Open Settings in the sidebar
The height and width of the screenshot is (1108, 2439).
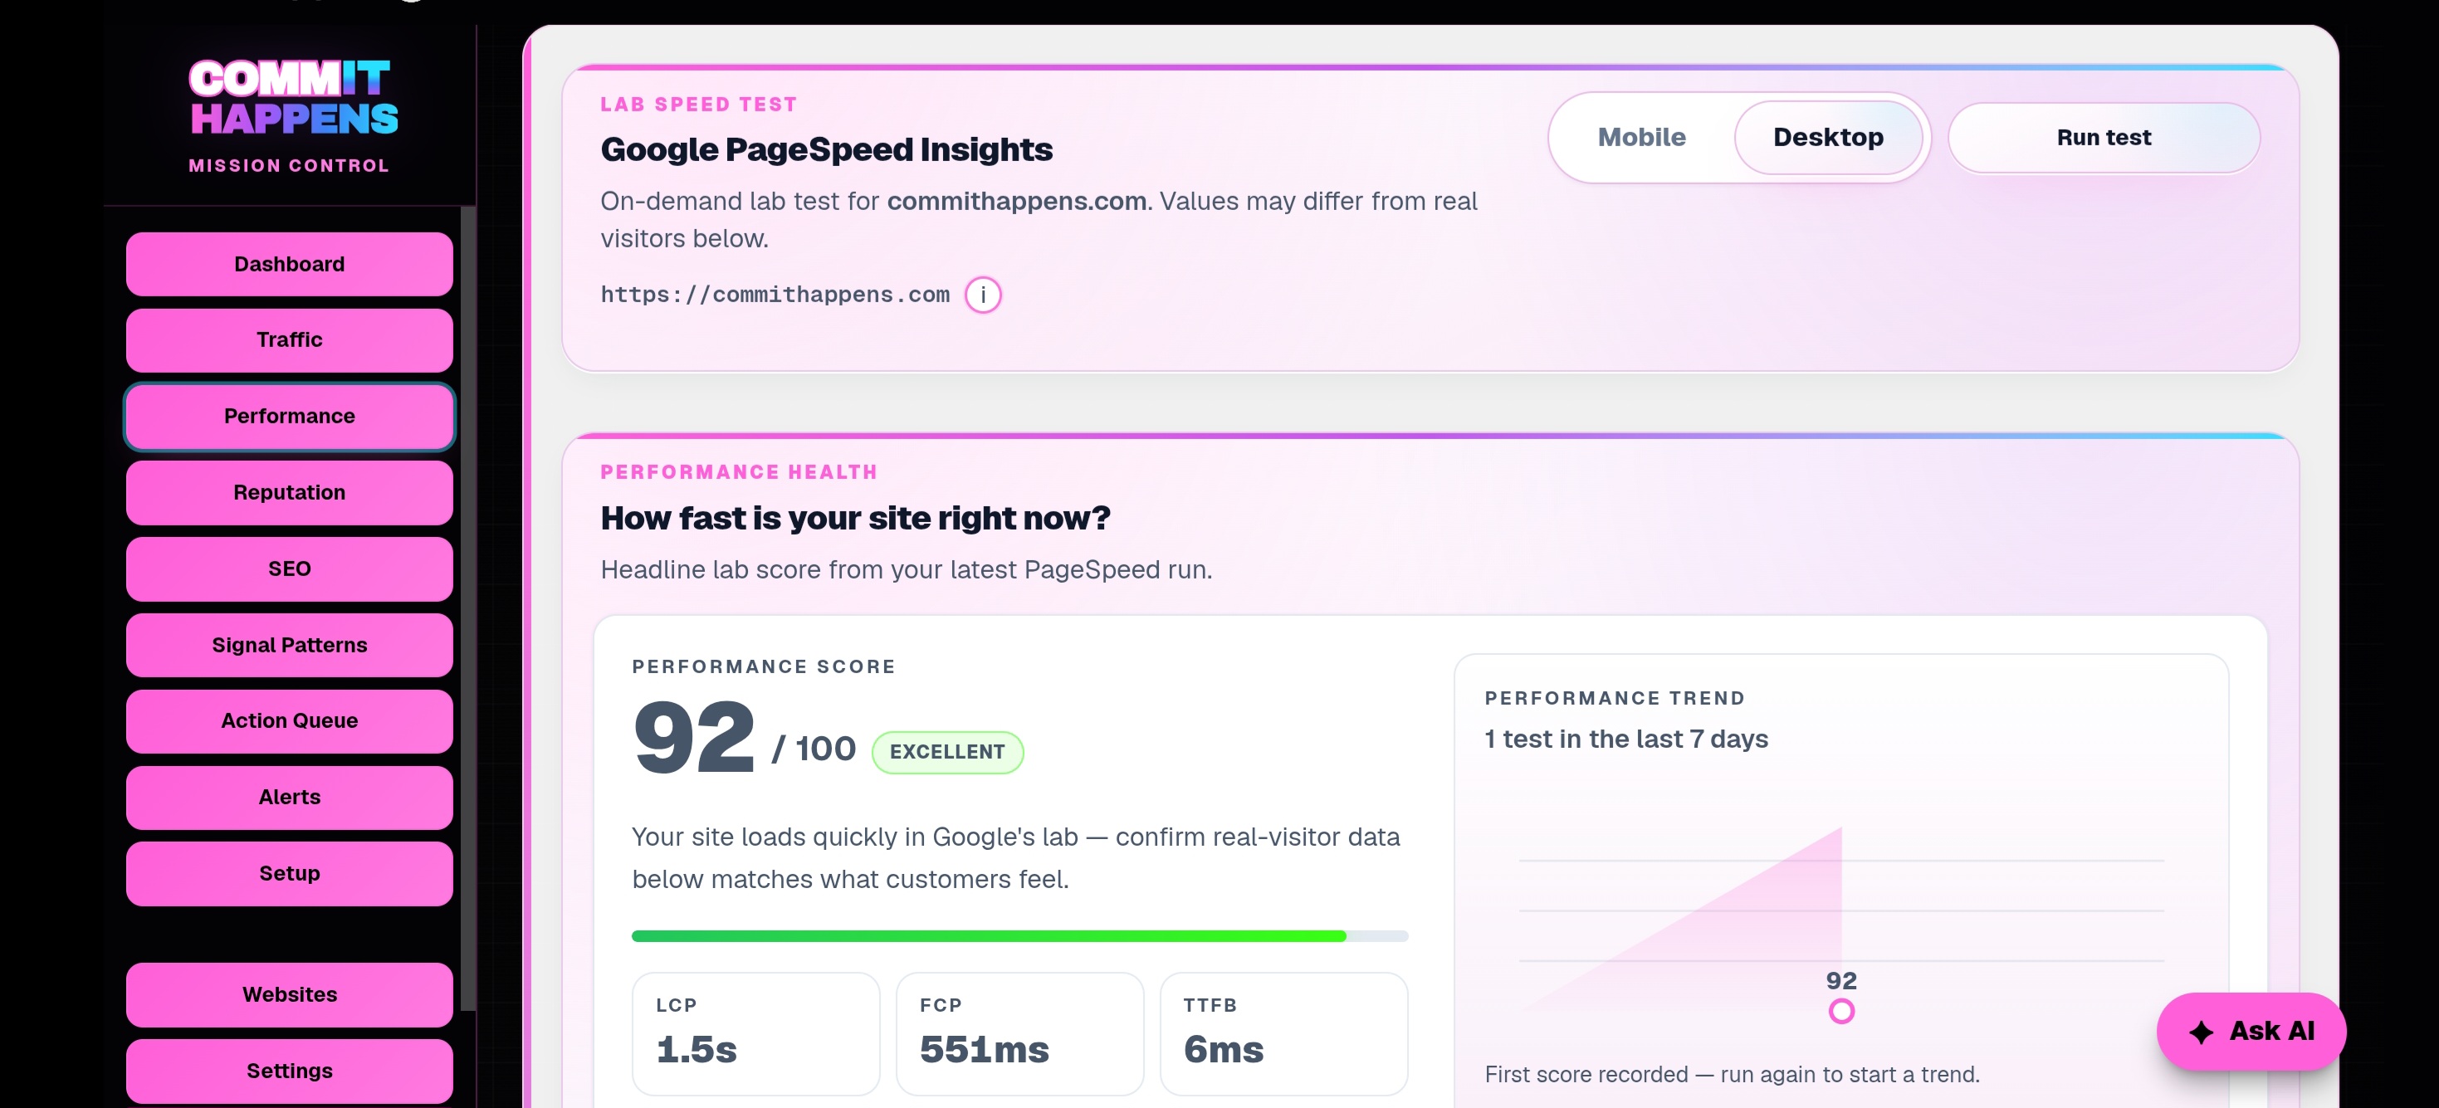tap(290, 1071)
